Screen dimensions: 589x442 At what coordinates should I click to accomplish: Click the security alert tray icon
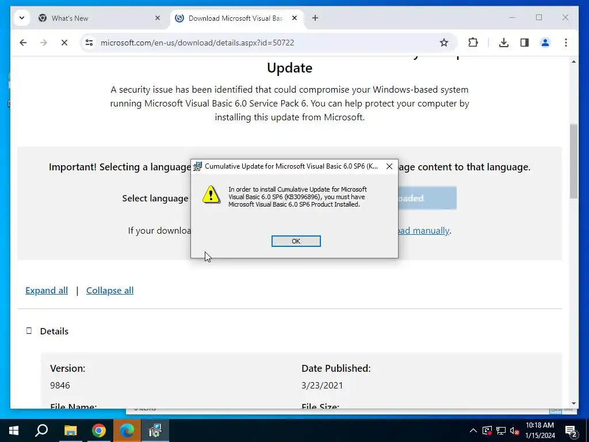pos(487,430)
